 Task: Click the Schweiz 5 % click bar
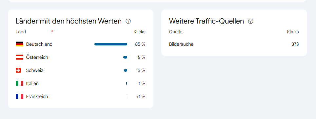126,70
